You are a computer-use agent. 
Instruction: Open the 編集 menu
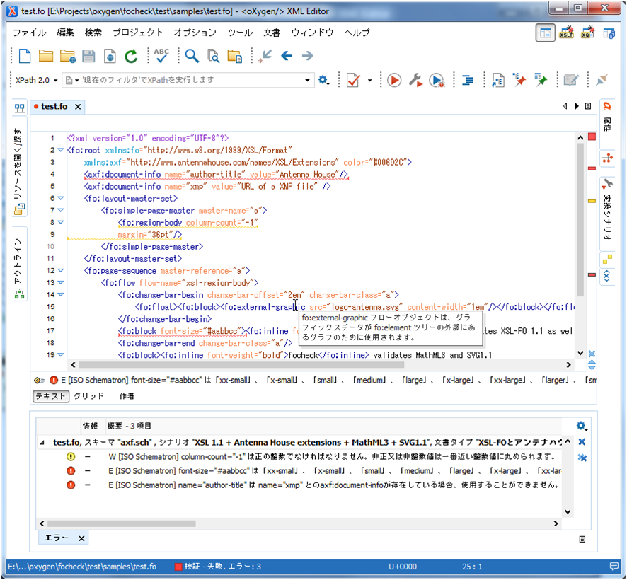tap(65, 33)
